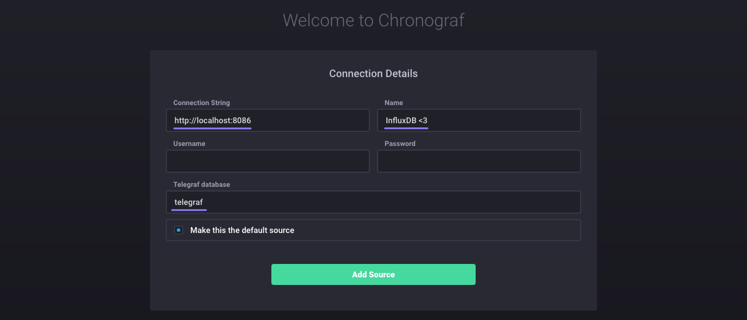Click on the 'telegraf' text value
Image resolution: width=747 pixels, height=320 pixels.
[189, 202]
